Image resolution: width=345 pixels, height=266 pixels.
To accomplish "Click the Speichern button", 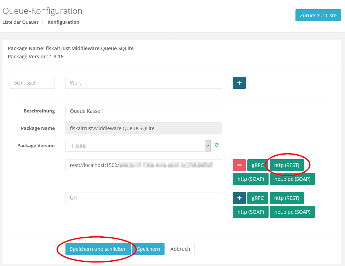I will pos(149,249).
